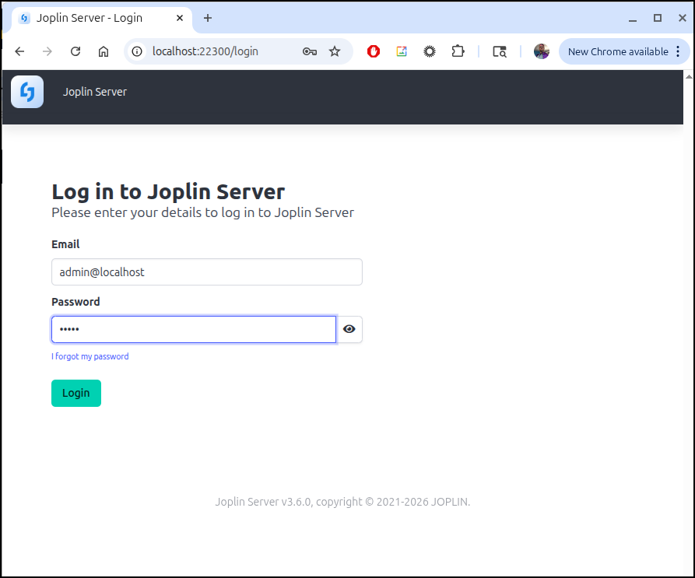Reload the page with the refresh icon
Viewport: 695px width, 578px height.
point(75,51)
